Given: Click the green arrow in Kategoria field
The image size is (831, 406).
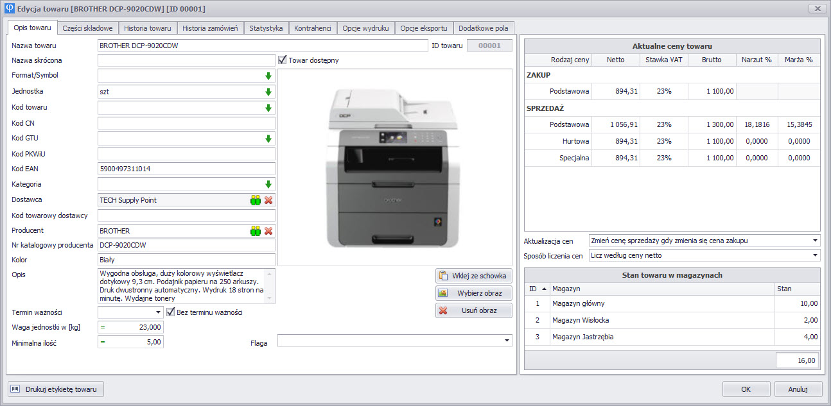Looking at the screenshot, I should pyautogui.click(x=268, y=184).
